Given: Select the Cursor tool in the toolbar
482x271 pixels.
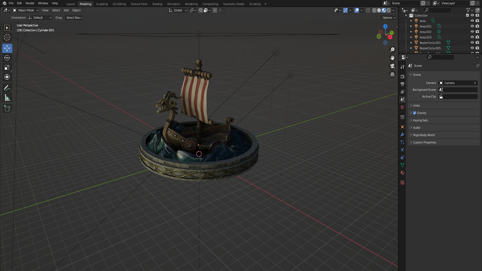Looking at the screenshot, I should tap(7, 37).
